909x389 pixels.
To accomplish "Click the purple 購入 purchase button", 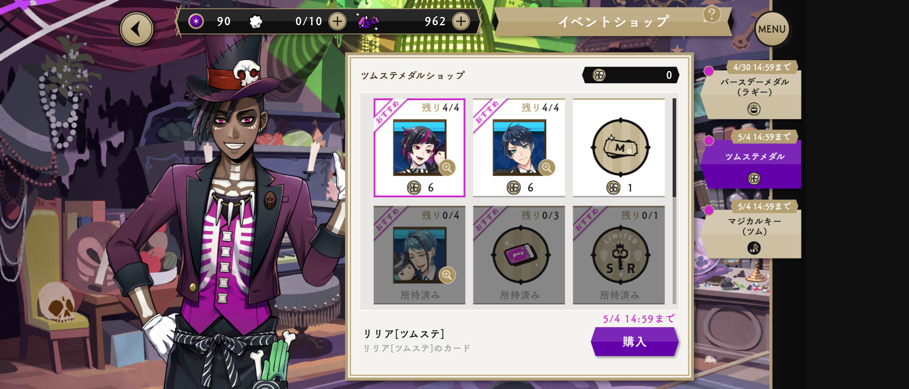I will pyautogui.click(x=634, y=341).
